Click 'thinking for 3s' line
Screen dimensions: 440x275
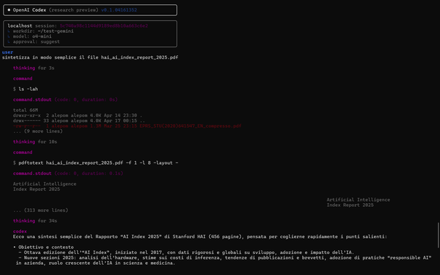point(33,68)
